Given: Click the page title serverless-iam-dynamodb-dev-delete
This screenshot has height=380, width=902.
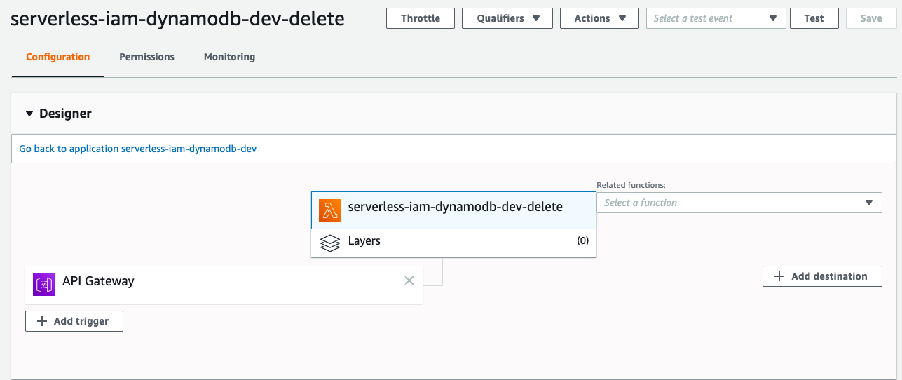Looking at the screenshot, I should [x=177, y=19].
